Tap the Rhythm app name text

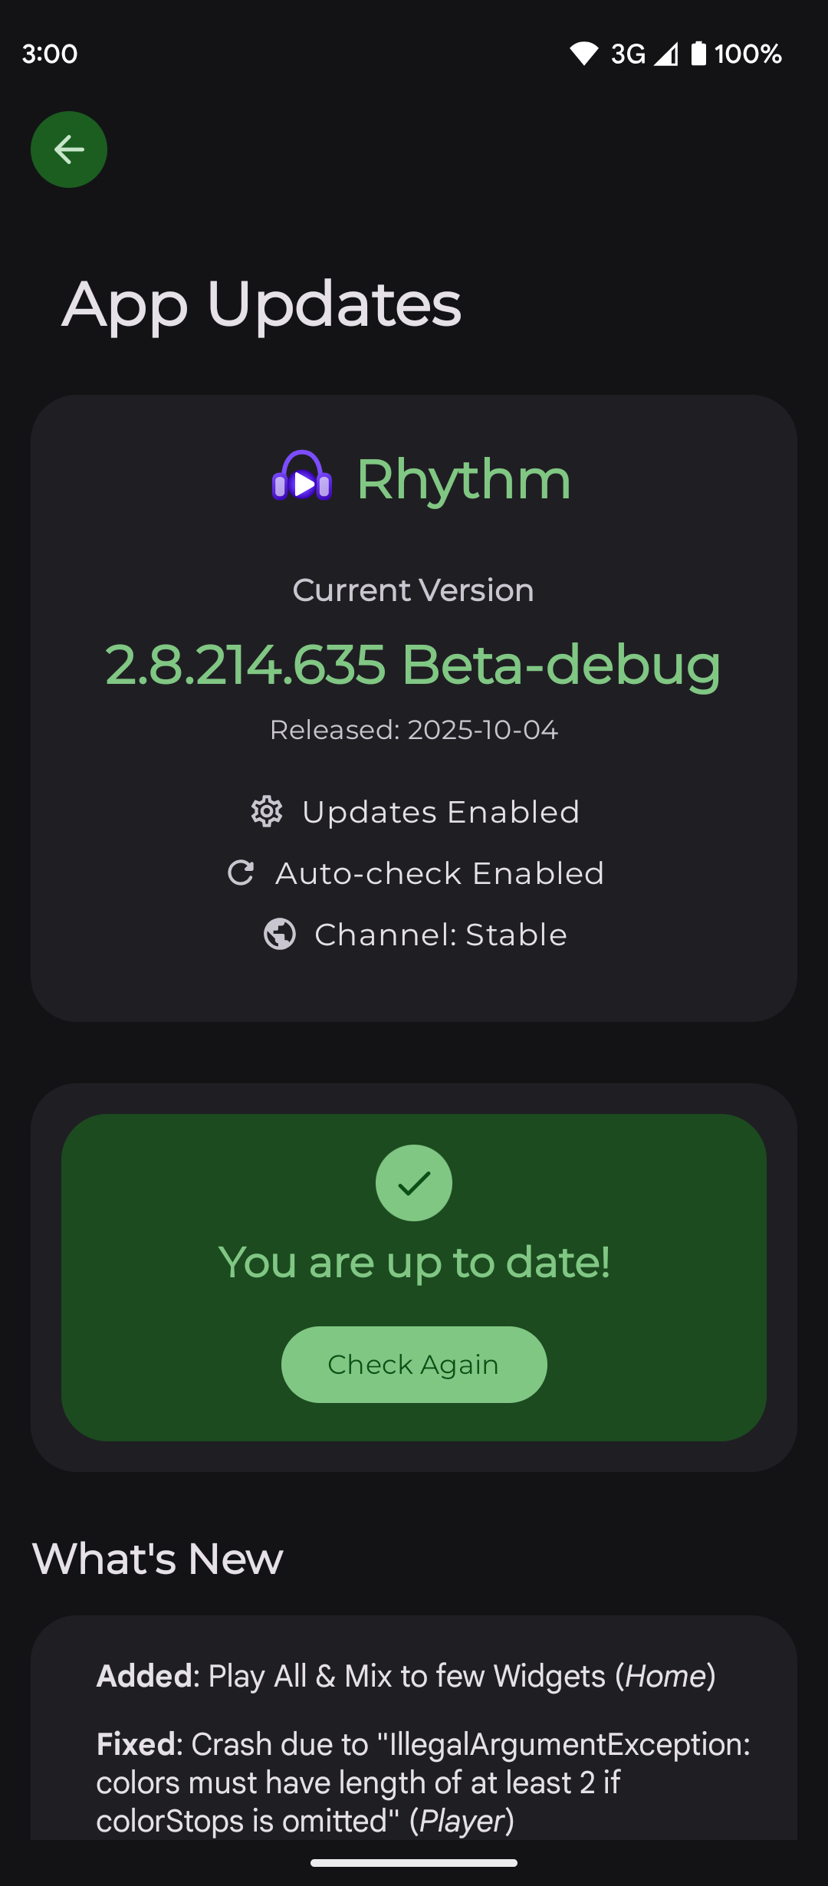[464, 479]
